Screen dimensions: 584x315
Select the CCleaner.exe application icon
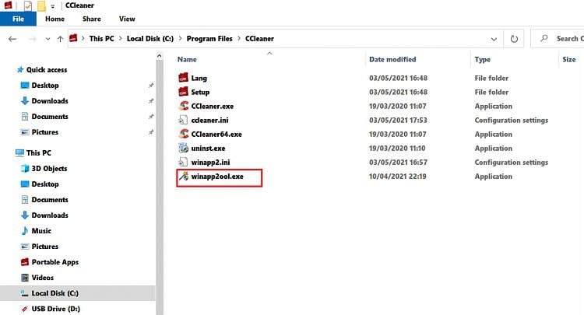click(183, 106)
